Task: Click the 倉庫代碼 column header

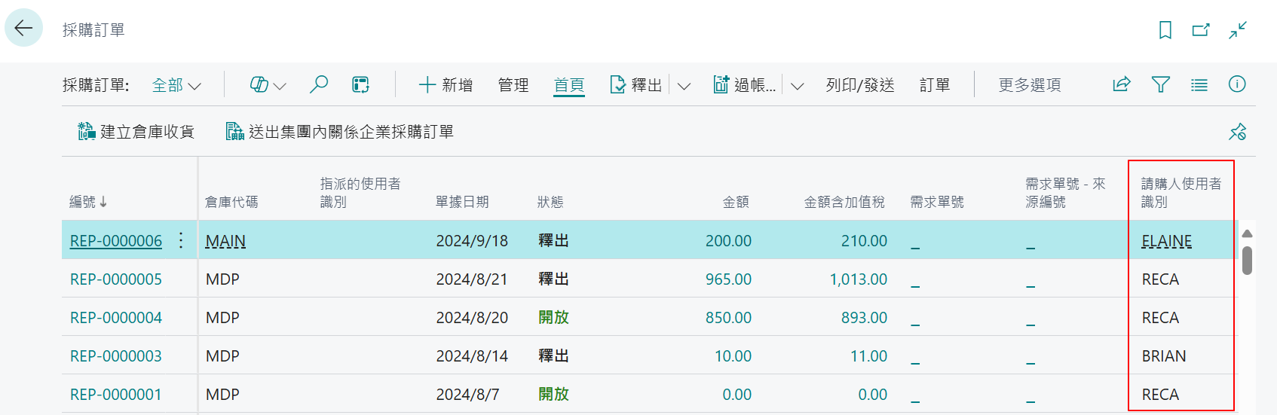Action: 231,202
